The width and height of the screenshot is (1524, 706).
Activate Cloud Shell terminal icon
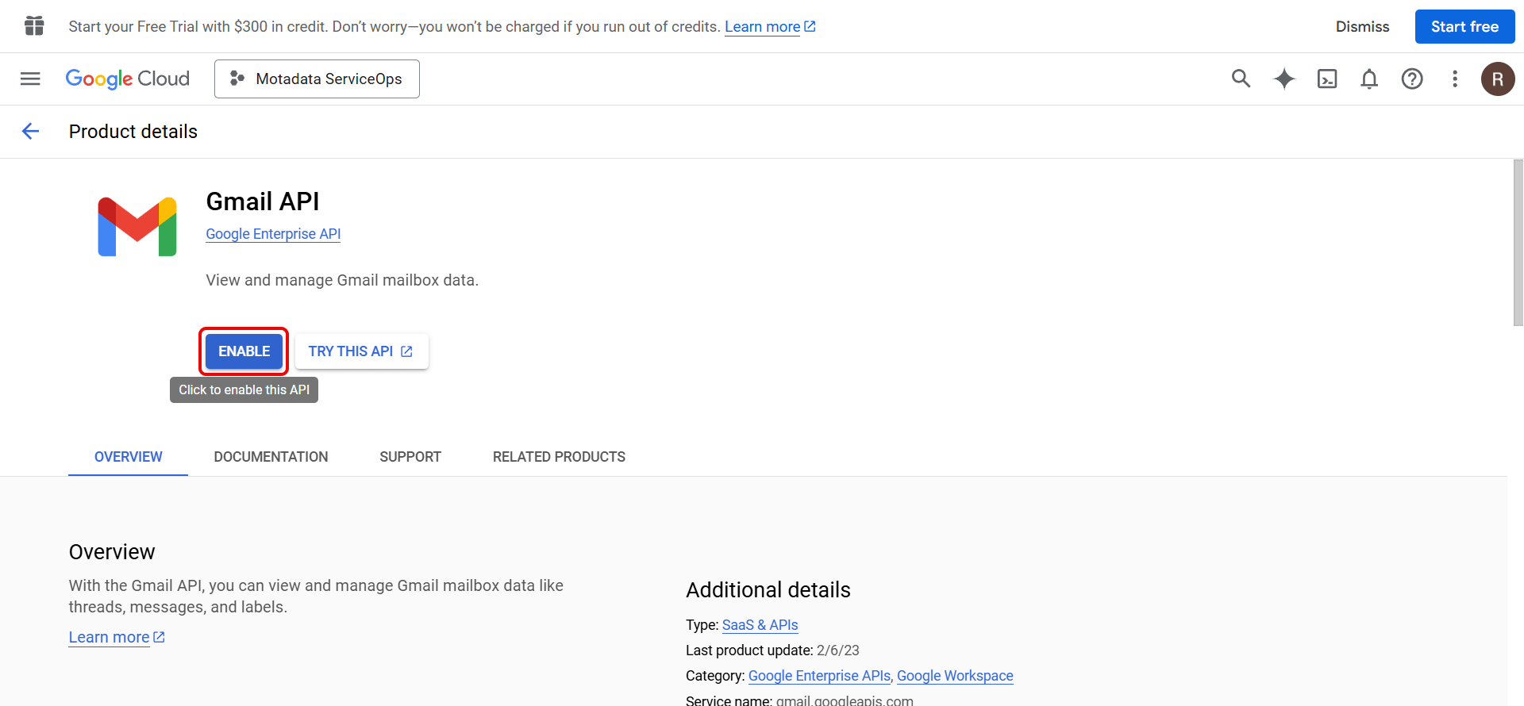(x=1327, y=79)
